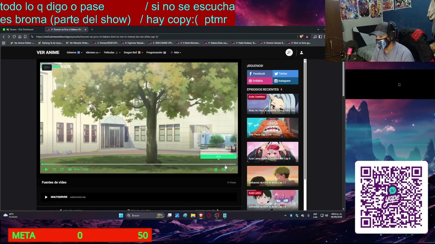Click the forward 10 seconds player icon
The width and height of the screenshot is (435, 244).
point(62,169)
